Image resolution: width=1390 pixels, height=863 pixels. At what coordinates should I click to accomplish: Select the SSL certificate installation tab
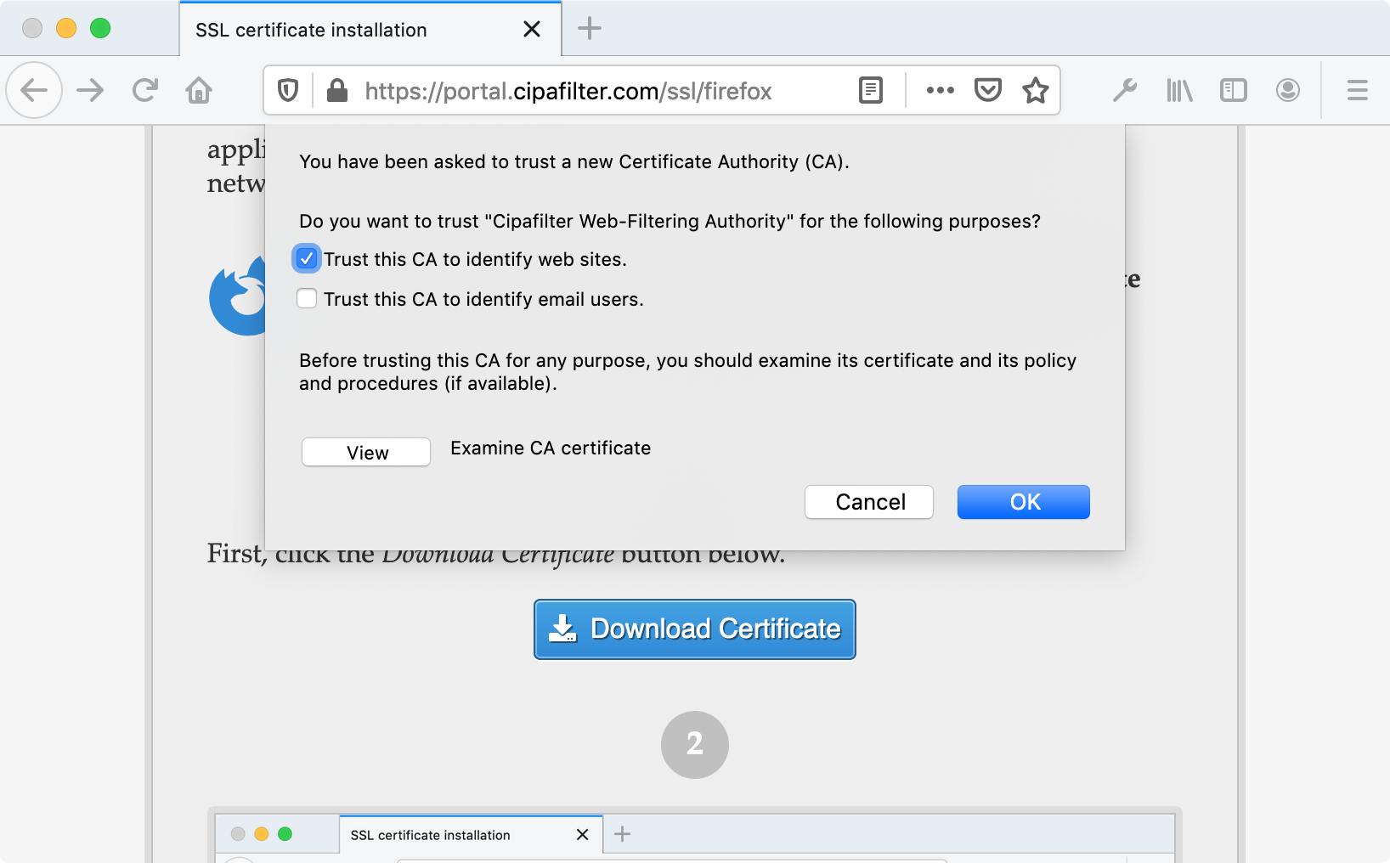click(340, 30)
